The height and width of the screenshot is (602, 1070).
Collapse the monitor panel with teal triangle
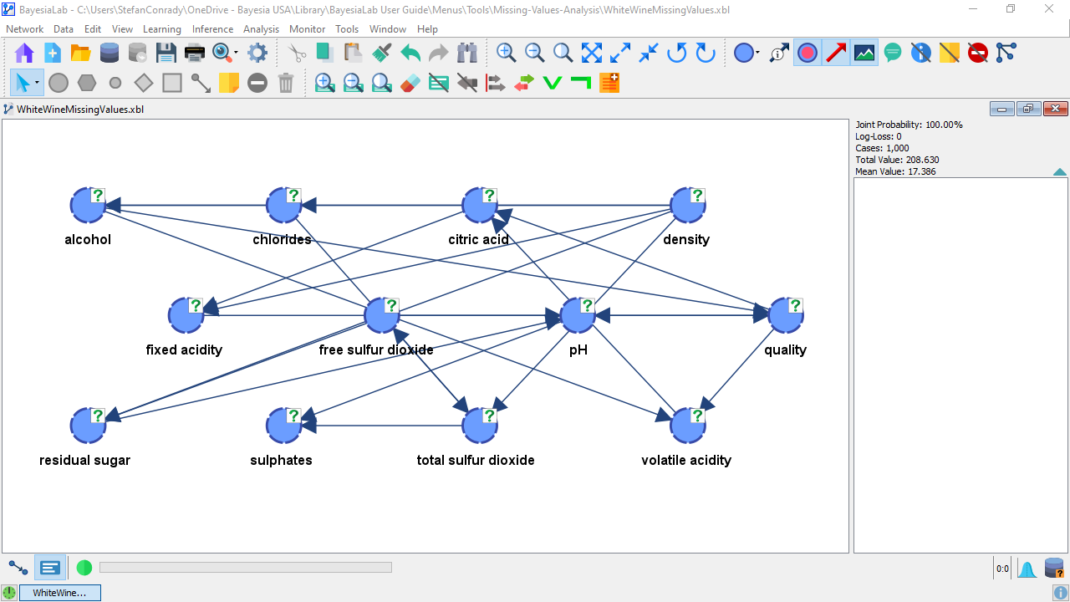click(1059, 172)
